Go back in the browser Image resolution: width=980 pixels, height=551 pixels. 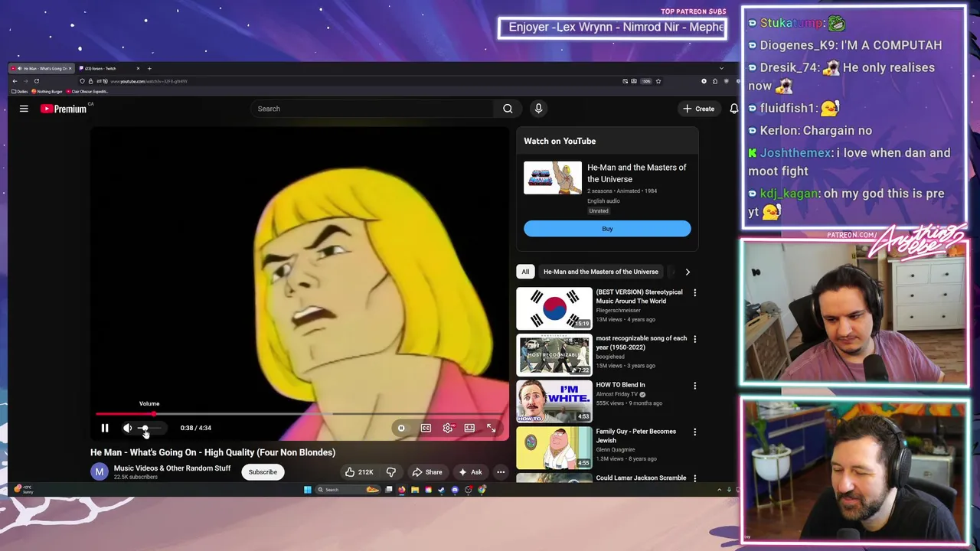(x=15, y=81)
